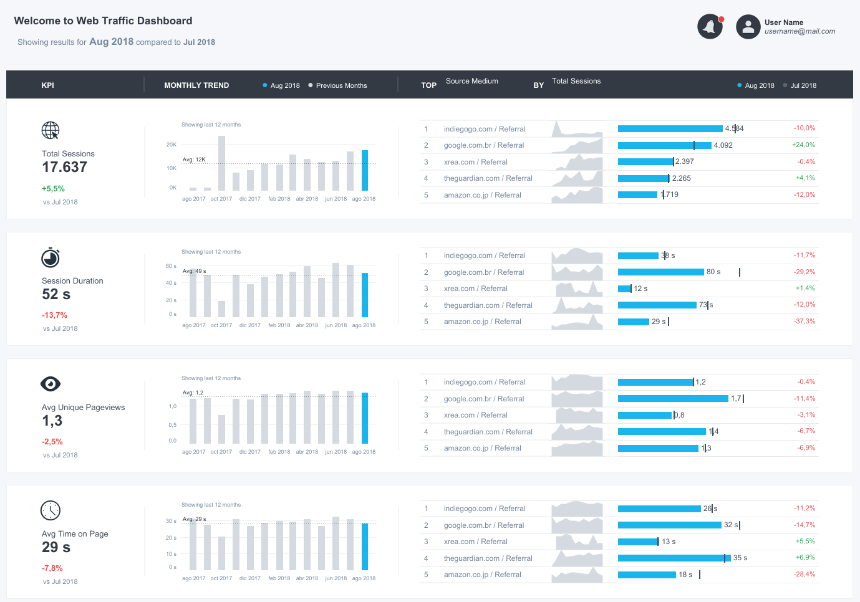Image resolution: width=860 pixels, height=602 pixels.
Task: Open the Total Sessions metric selector
Action: [x=576, y=81]
